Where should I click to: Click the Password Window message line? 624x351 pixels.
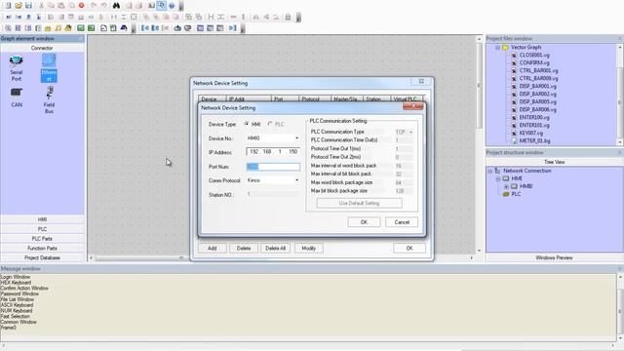coord(19,293)
